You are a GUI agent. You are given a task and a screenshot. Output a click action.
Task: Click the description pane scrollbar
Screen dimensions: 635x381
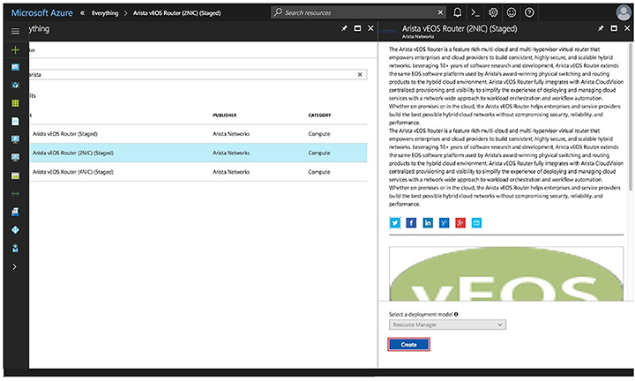tap(630, 117)
